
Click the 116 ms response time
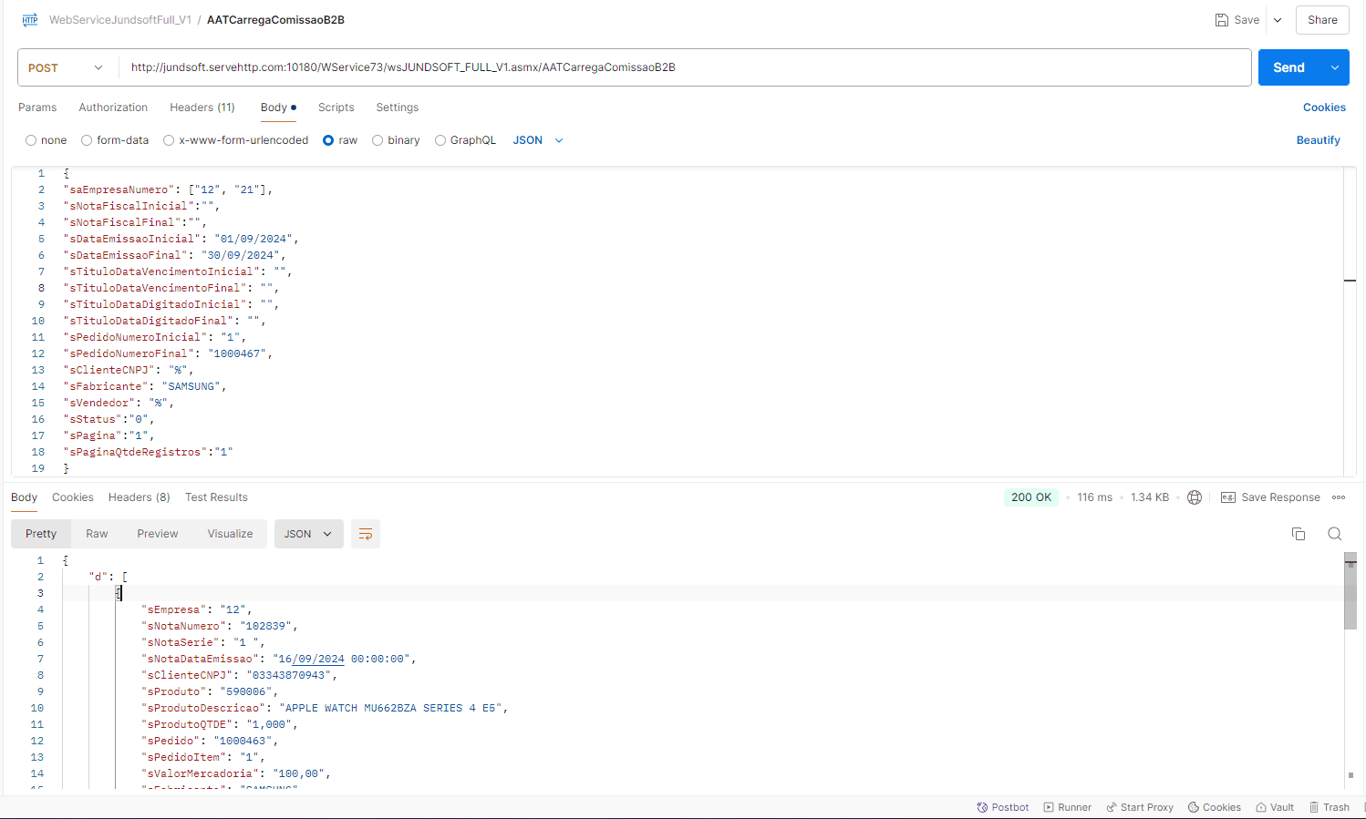click(x=1094, y=497)
